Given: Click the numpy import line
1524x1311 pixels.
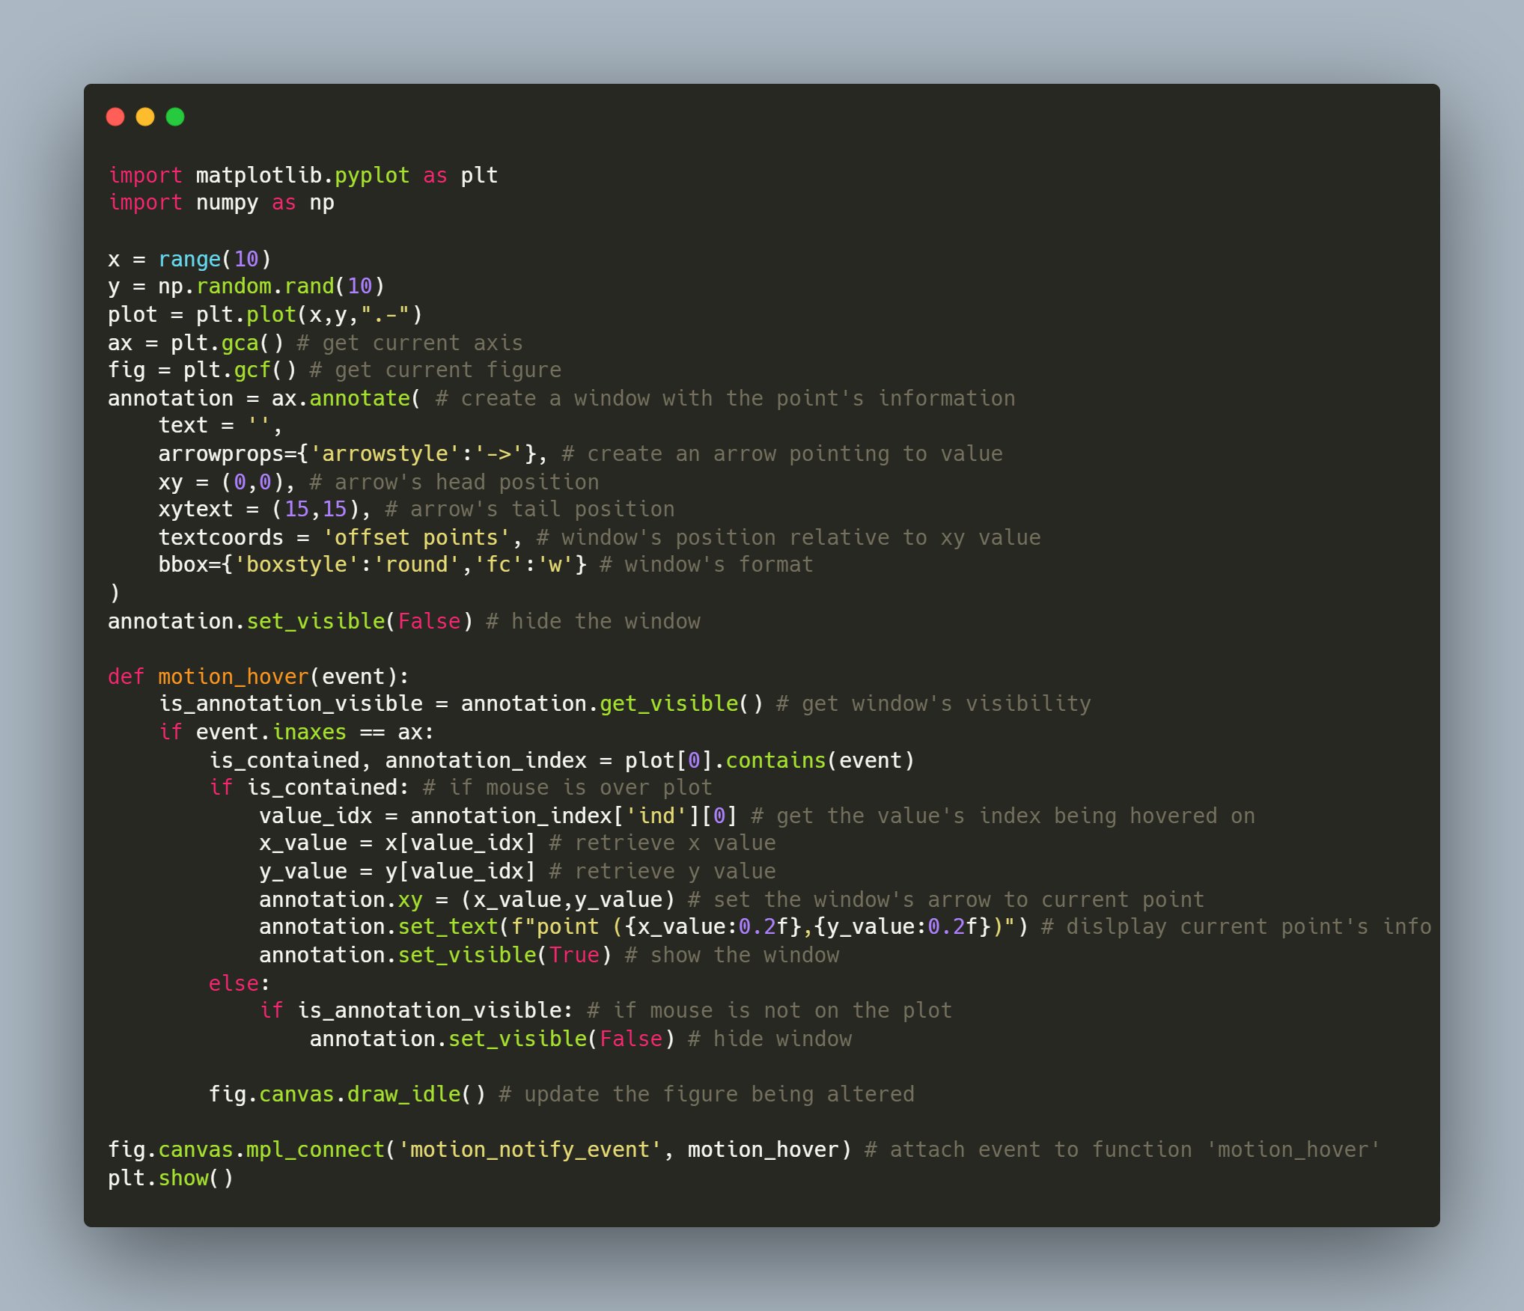Looking at the screenshot, I should [x=221, y=202].
